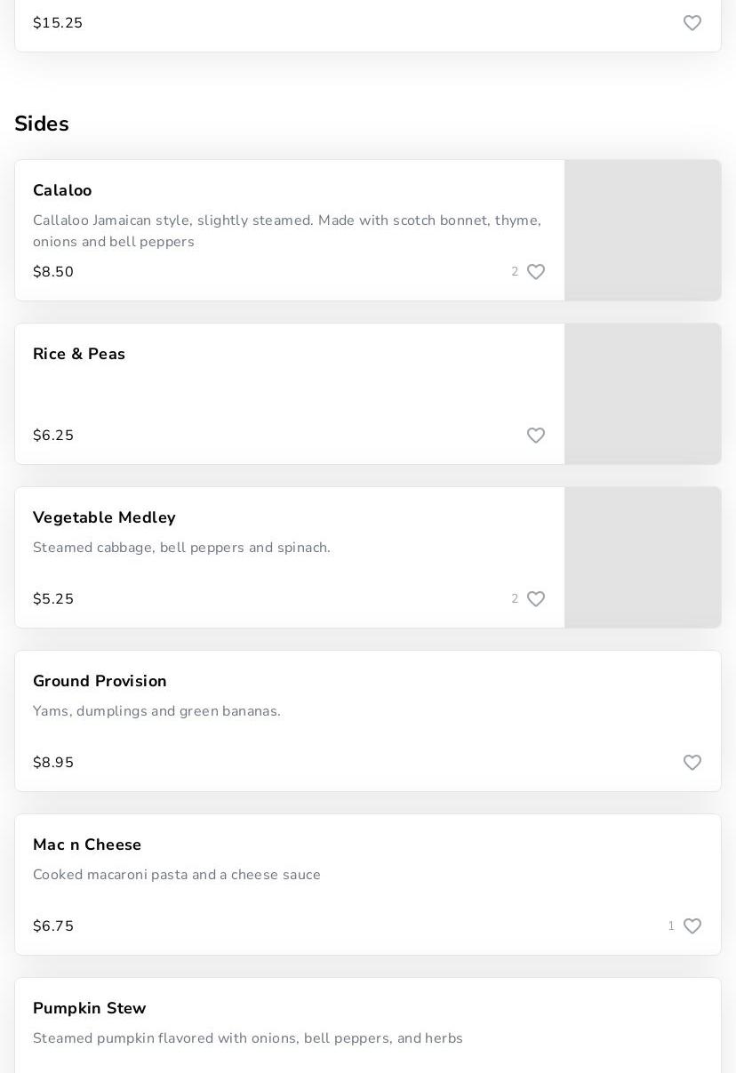Click the $8.50 Calaloo price
This screenshot has width=736, height=1073.
(53, 272)
